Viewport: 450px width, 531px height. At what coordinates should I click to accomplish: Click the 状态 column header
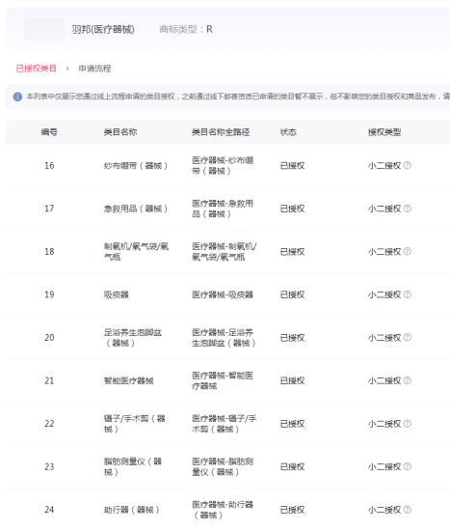(x=288, y=132)
